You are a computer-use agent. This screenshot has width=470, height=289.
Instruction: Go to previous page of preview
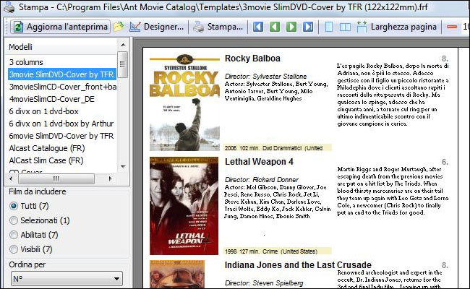(275, 27)
